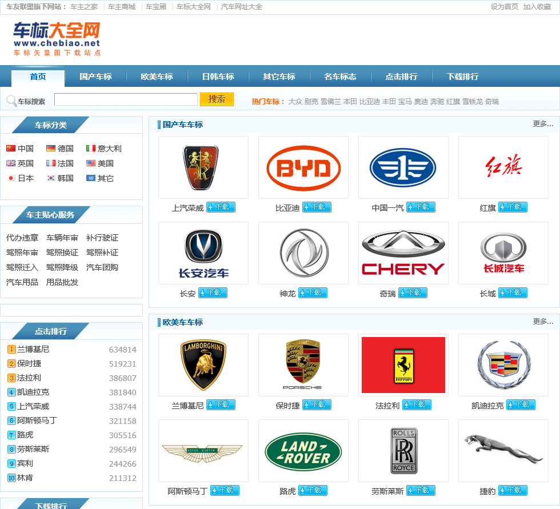Image resolution: width=560 pixels, height=509 pixels.
Task: Open the 长城汽车 Great Wall logo image
Action: (503, 253)
